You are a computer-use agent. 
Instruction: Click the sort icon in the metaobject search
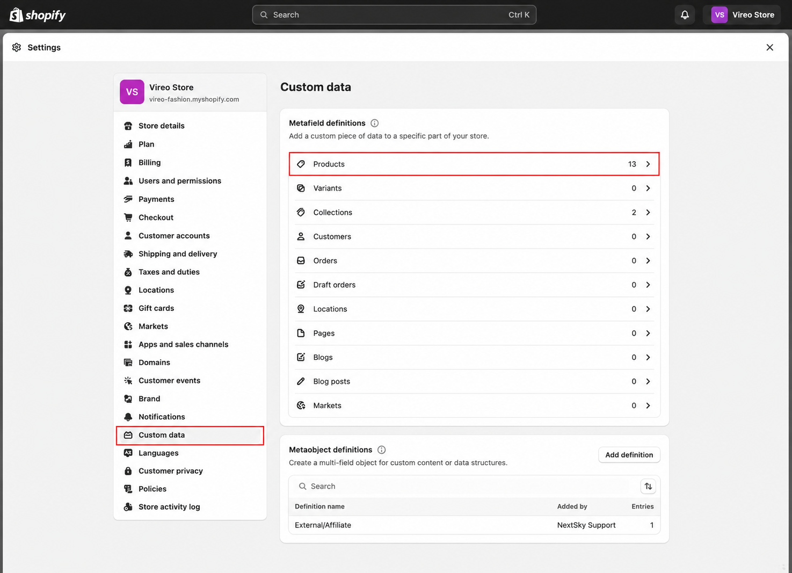click(x=648, y=486)
